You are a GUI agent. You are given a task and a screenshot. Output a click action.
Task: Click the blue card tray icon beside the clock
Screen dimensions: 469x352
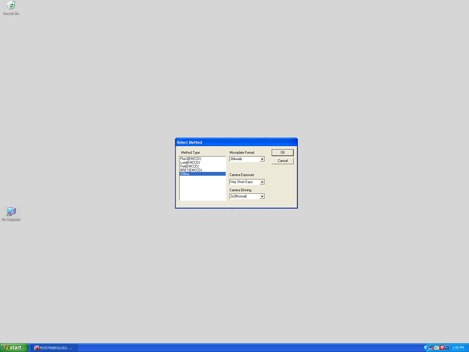pyautogui.click(x=447, y=348)
